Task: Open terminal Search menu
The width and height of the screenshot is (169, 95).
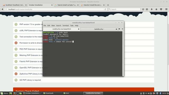Action: (59, 26)
